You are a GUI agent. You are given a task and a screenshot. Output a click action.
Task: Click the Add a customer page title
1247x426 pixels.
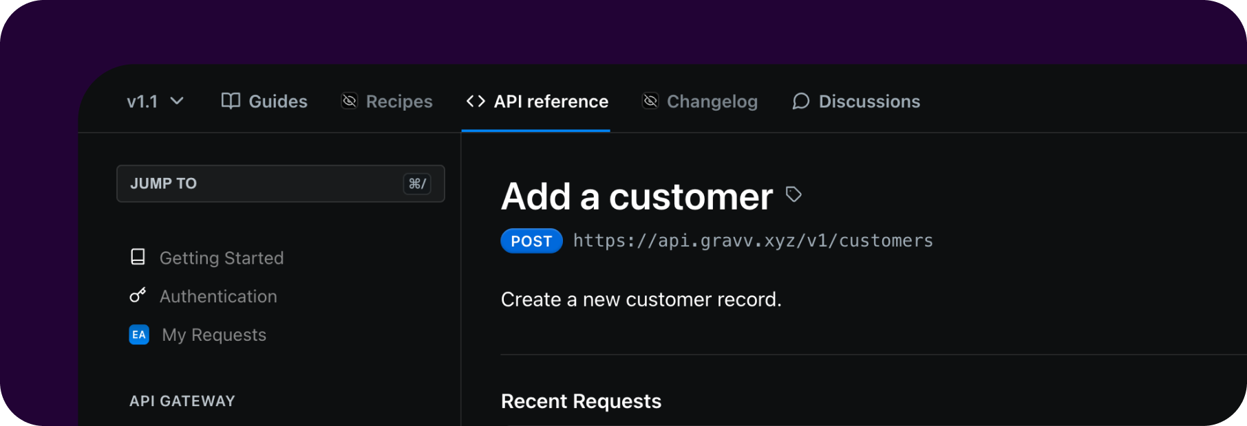[x=637, y=197]
